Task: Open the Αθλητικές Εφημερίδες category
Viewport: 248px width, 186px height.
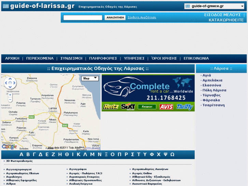Action: pos(21,180)
